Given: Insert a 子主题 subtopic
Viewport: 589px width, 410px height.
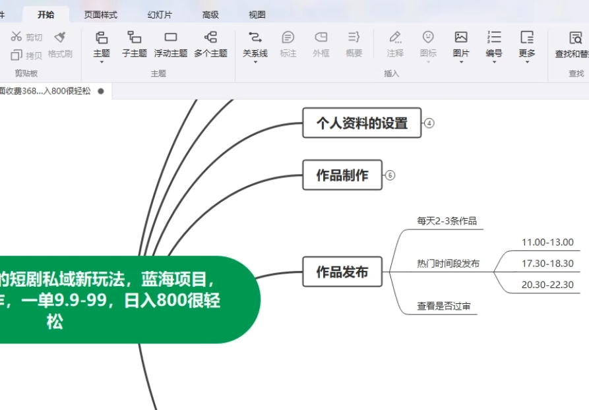Looking at the screenshot, I should point(135,38).
